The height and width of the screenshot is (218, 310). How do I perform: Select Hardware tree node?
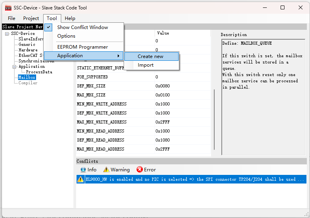tap(28, 50)
